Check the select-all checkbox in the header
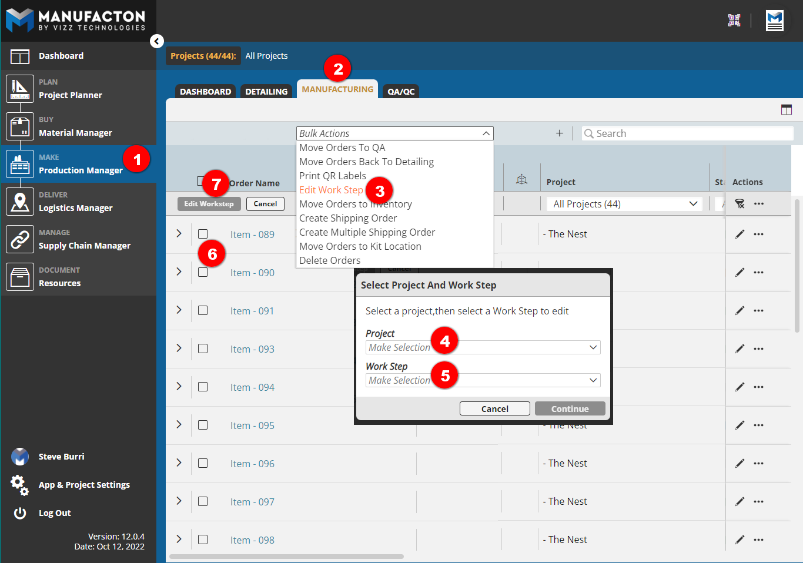This screenshot has width=803, height=563. [203, 182]
